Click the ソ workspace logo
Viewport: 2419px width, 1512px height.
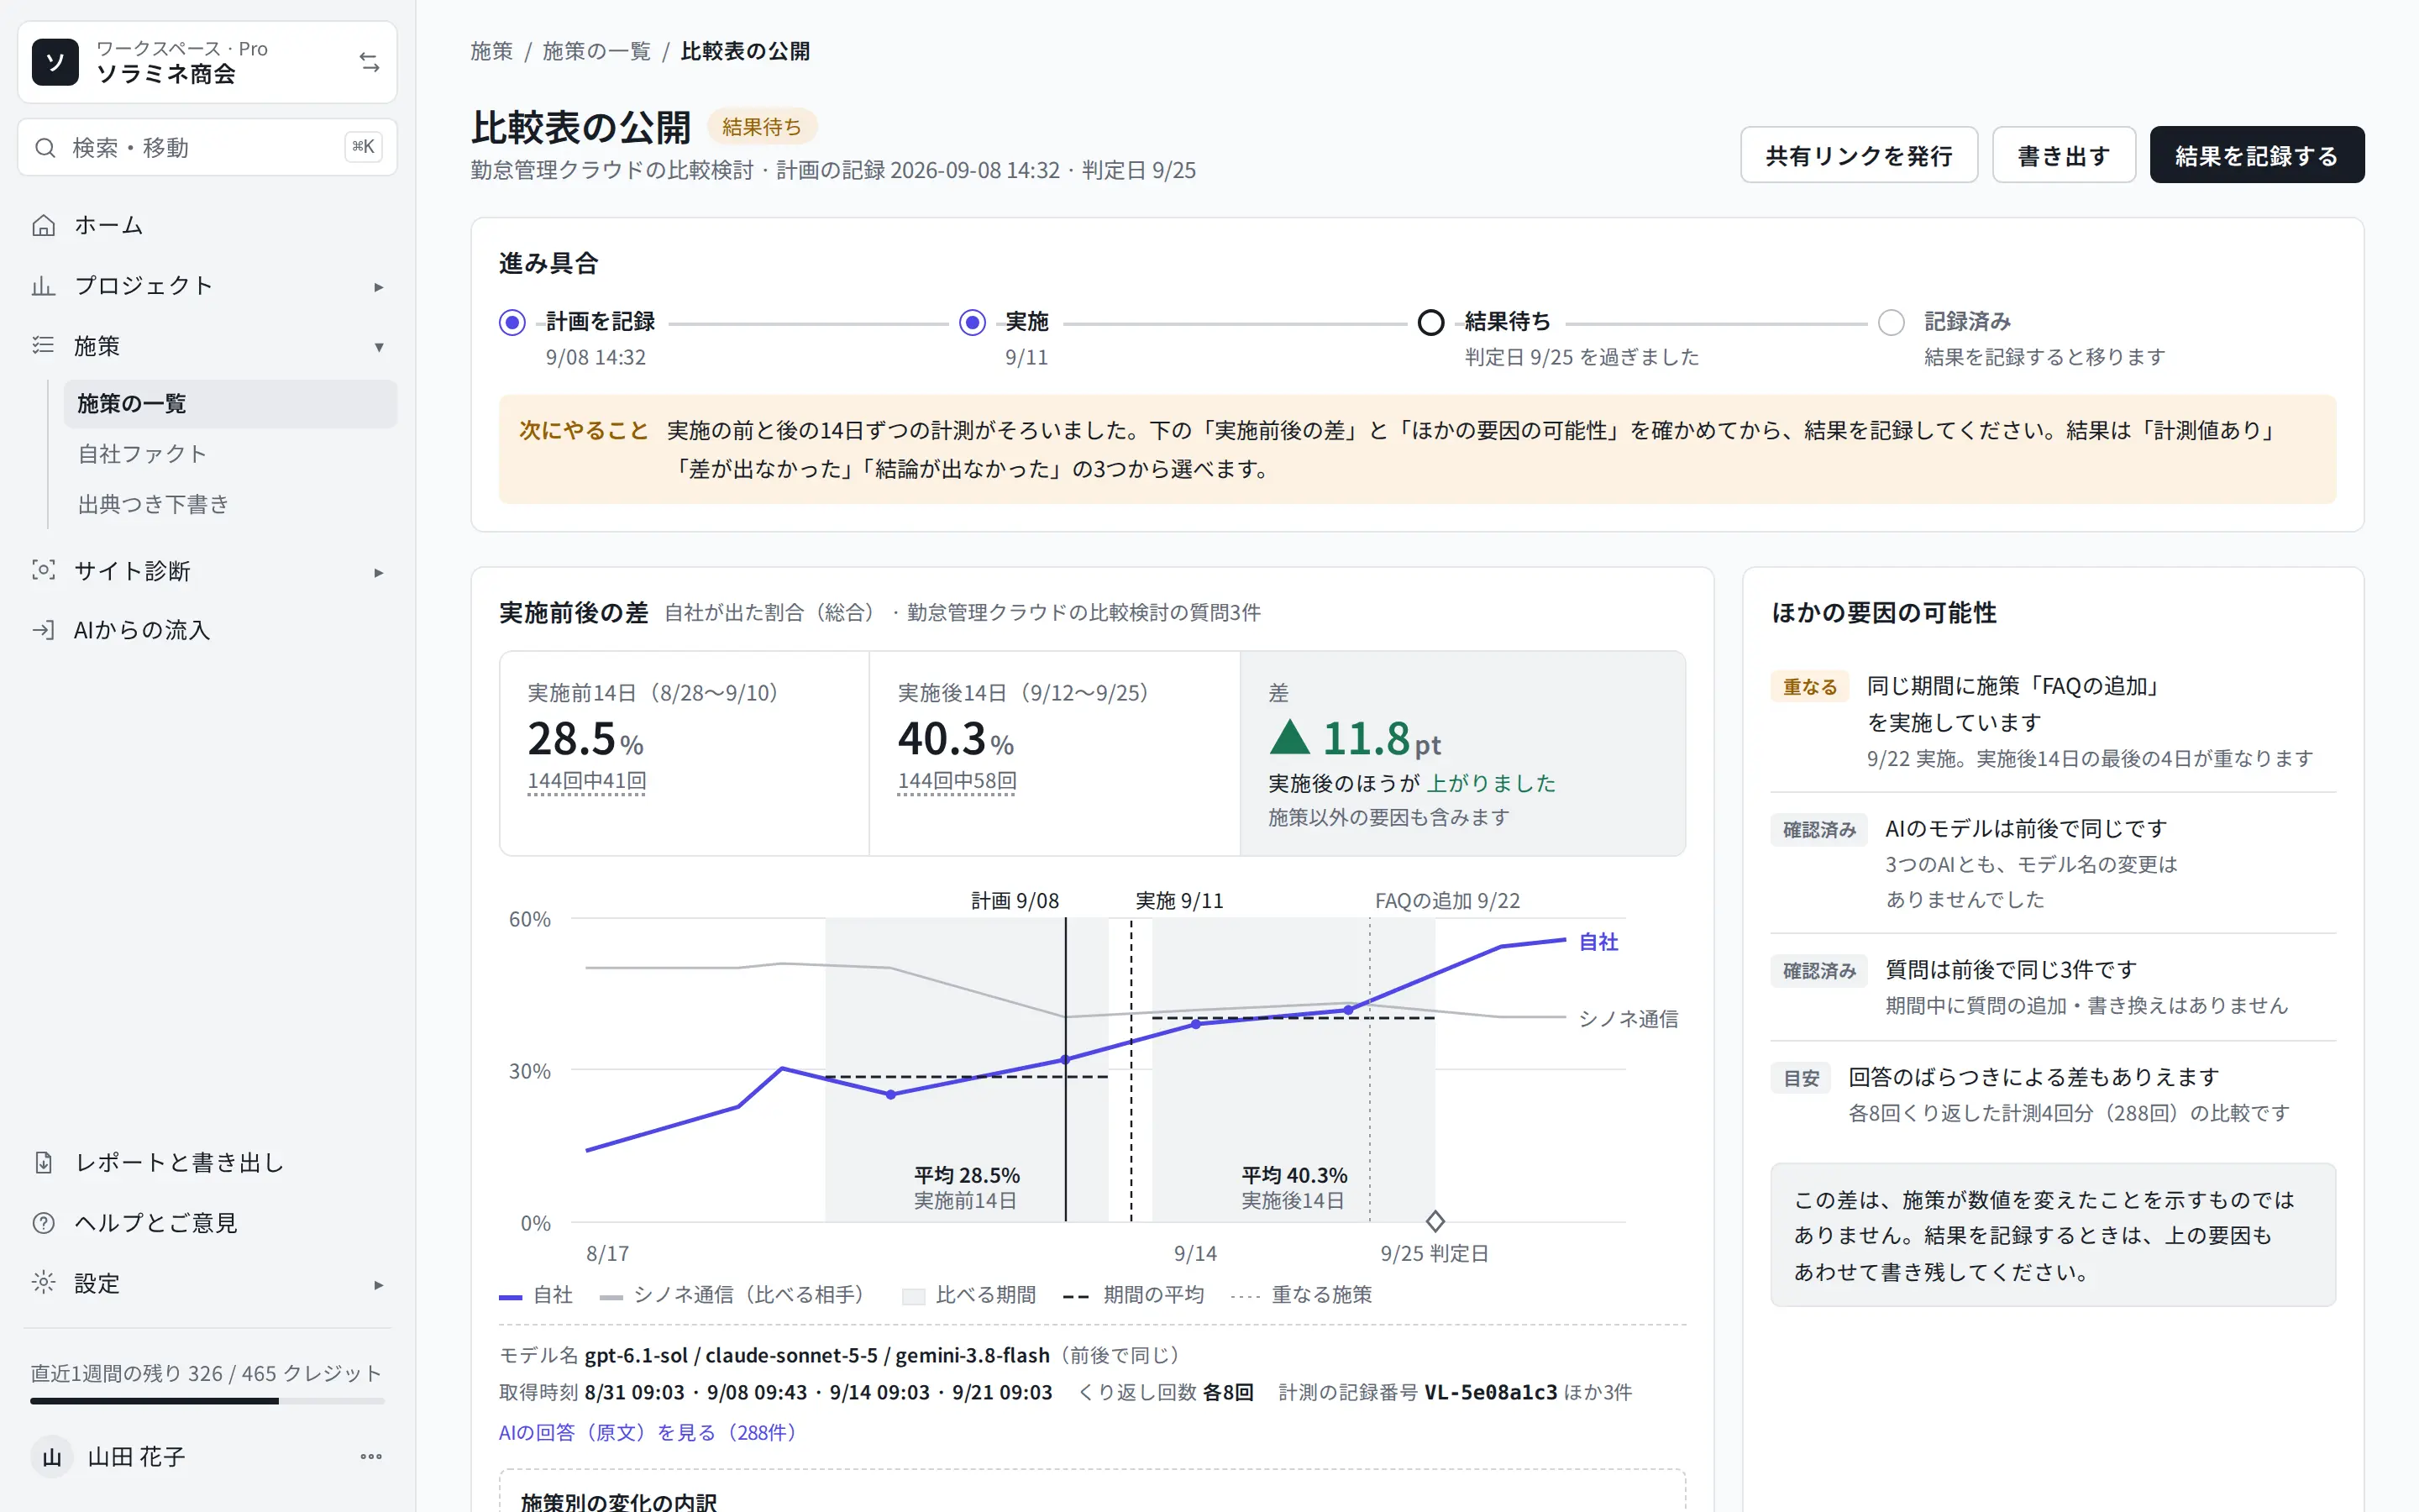coord(55,62)
